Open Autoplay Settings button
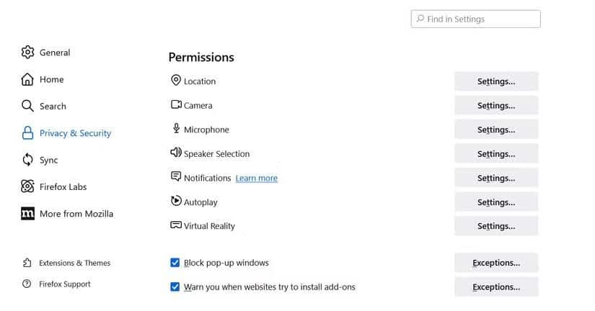The height and width of the screenshot is (311, 595). coord(496,202)
